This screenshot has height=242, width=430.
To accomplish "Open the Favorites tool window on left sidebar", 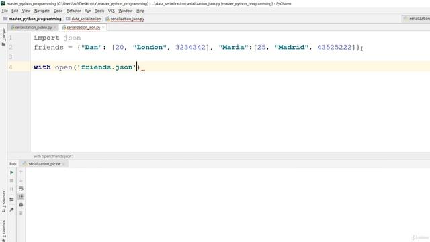I will (x=3, y=231).
